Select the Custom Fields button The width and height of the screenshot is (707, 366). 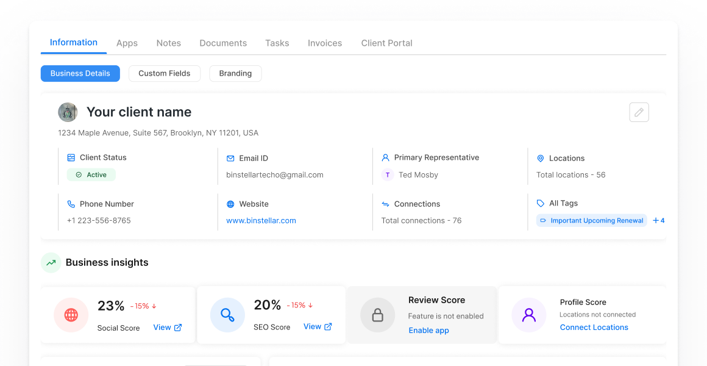pyautogui.click(x=165, y=74)
